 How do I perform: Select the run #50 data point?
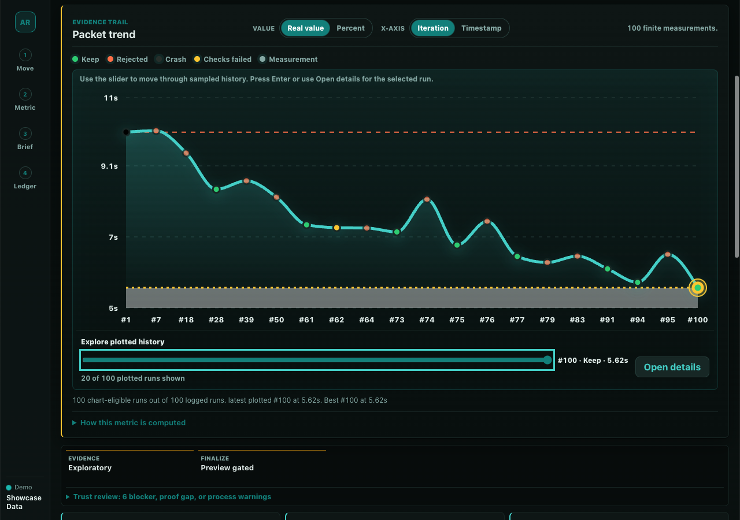(x=276, y=197)
